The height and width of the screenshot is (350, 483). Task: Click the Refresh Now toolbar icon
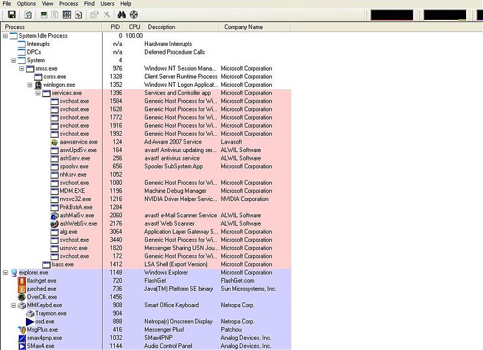(x=28, y=14)
